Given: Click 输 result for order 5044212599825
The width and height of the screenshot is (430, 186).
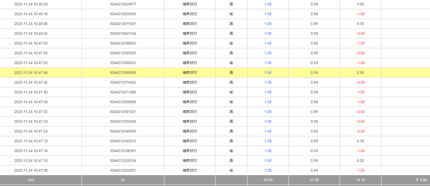Looking at the screenshot, I should coord(231,43).
